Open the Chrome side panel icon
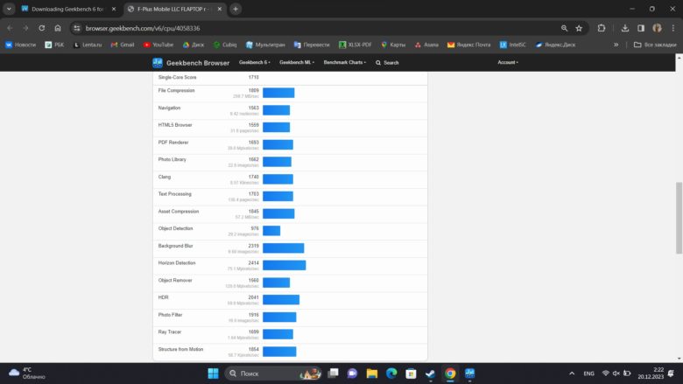683x384 pixels. point(641,28)
